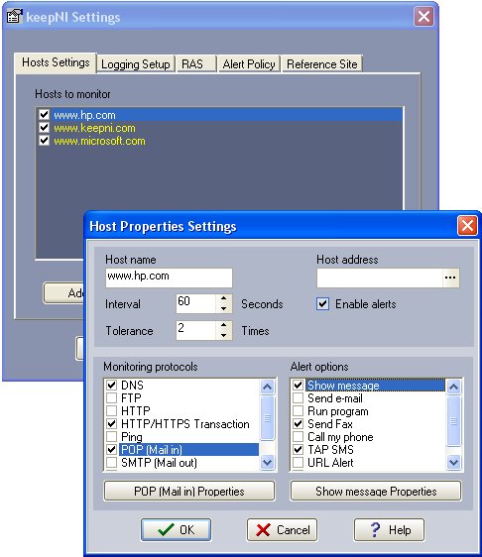The height and width of the screenshot is (557, 482).
Task: Open the Alert Policy tab
Action: pos(249,64)
